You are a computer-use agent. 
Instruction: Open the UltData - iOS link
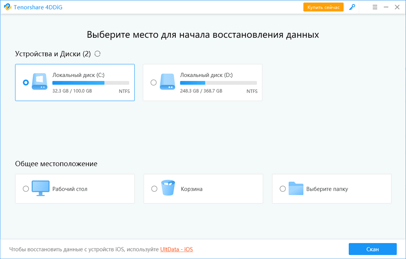[177, 250]
